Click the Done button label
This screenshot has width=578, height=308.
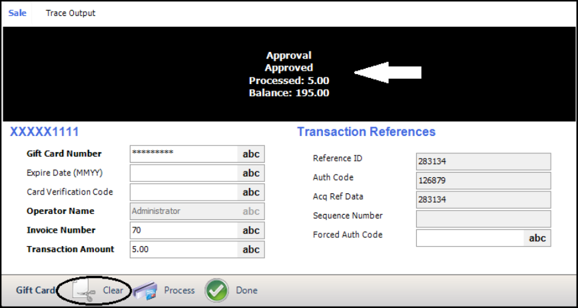[x=246, y=290]
